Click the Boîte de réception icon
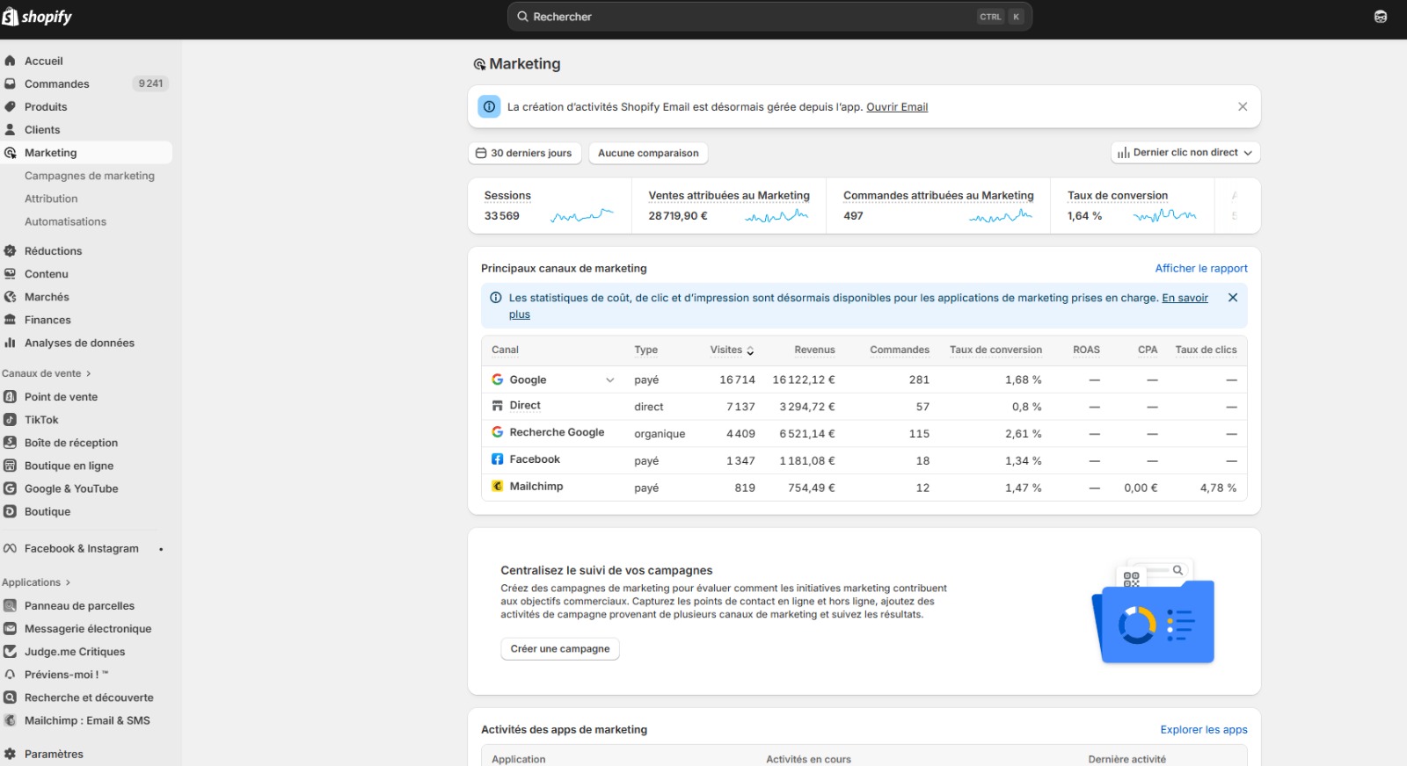The height and width of the screenshot is (766, 1407). (x=10, y=442)
